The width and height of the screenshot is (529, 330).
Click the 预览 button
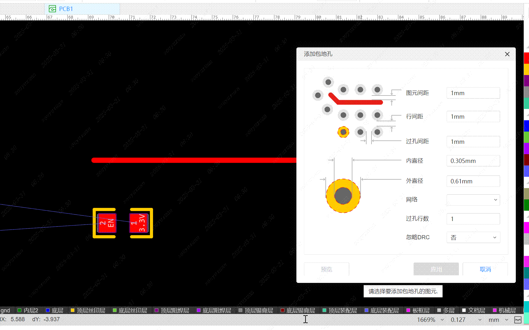point(326,269)
